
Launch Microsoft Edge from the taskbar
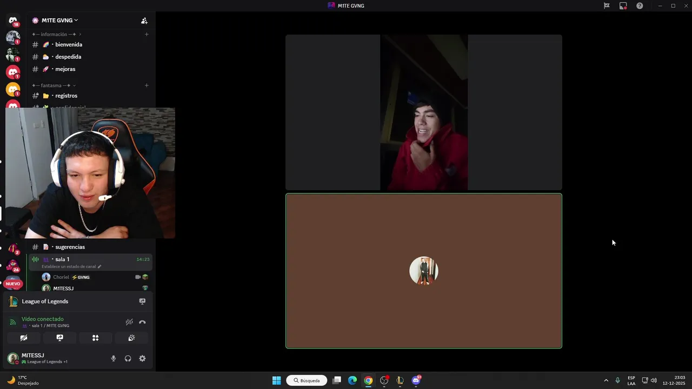click(x=352, y=380)
